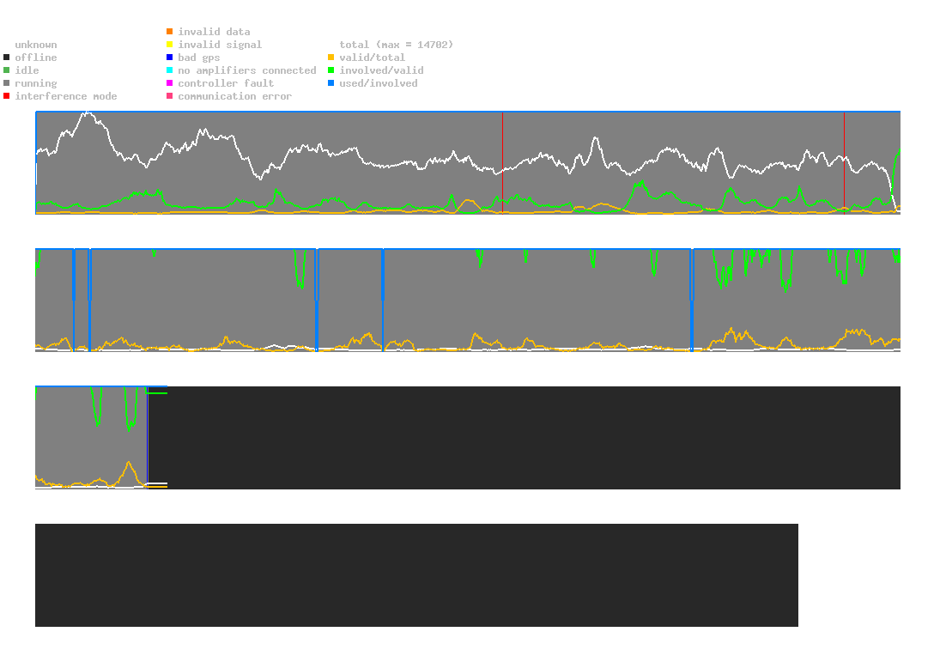The width and height of the screenshot is (940, 656).
Task: Click the orange invalid data legend swatch
Action: 170,32
